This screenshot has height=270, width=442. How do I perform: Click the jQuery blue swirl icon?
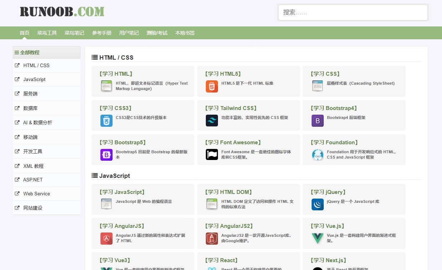(317, 204)
